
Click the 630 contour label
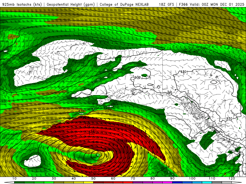point(92,134)
